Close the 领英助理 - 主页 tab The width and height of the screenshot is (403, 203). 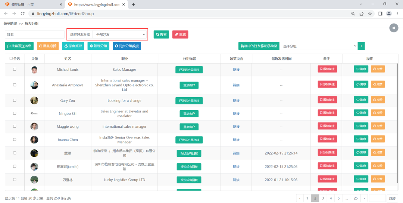click(x=61, y=4)
